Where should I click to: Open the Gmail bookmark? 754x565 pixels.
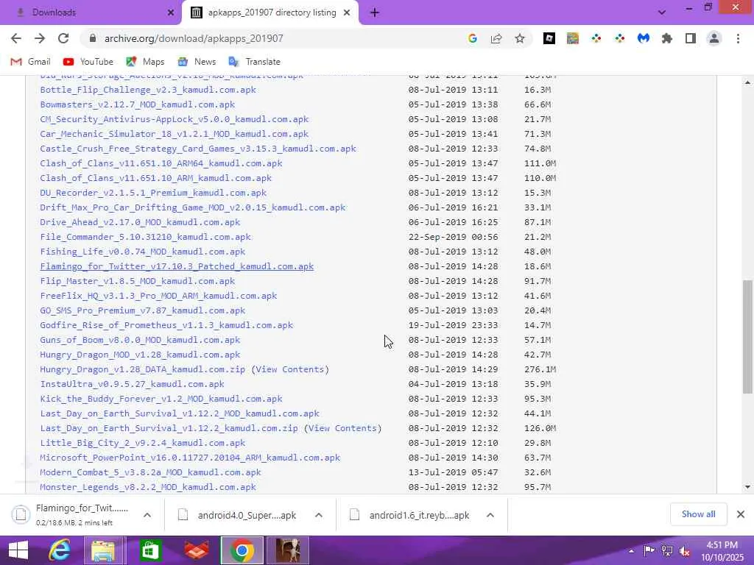(x=31, y=62)
